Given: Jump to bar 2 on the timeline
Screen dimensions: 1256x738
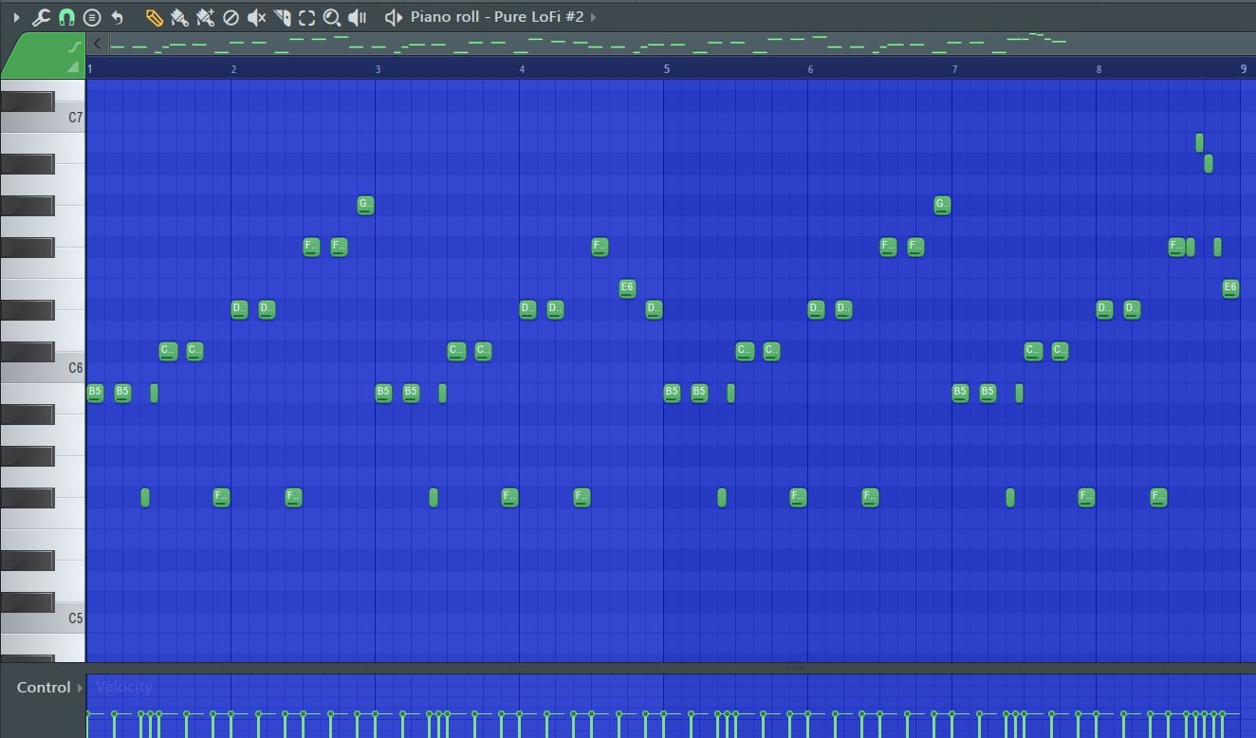Looking at the screenshot, I should tap(233, 68).
